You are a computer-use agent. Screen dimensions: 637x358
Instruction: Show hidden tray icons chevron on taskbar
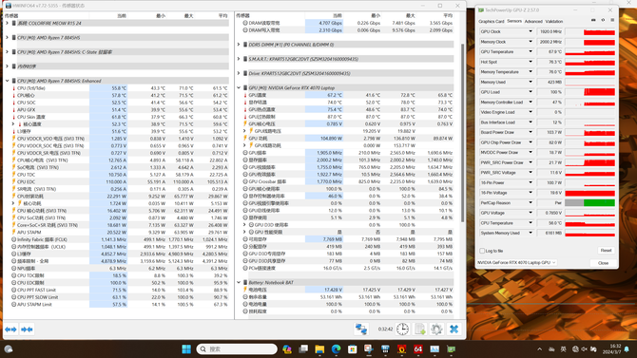pos(539,349)
